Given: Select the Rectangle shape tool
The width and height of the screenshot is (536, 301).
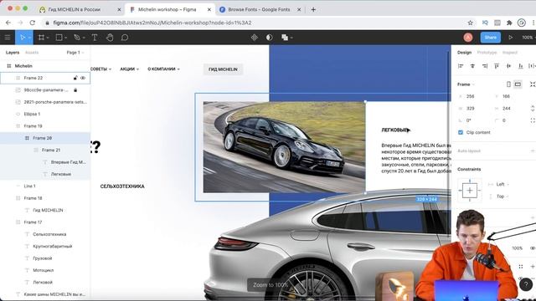Looking at the screenshot, I should tap(59, 38).
